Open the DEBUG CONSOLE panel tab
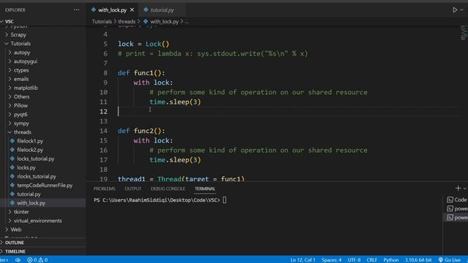The image size is (468, 263). coord(167,188)
